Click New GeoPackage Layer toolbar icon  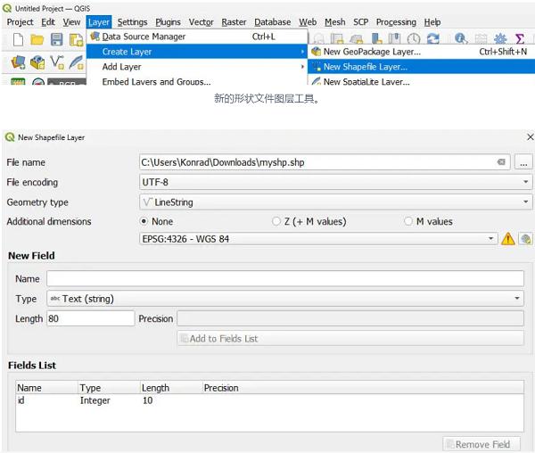37,62
